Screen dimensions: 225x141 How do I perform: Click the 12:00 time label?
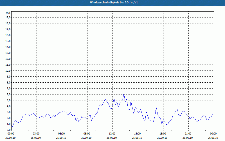(x=112, y=134)
